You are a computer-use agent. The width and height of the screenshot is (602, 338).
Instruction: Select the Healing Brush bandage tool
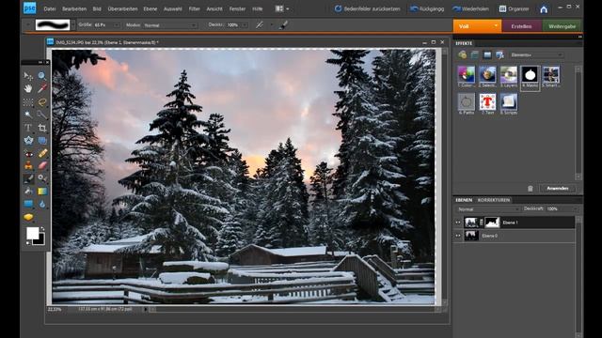click(41, 153)
